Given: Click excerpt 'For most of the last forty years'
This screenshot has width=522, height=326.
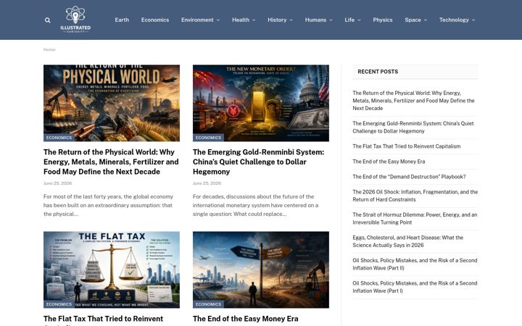Looking at the screenshot, I should tap(109, 205).
